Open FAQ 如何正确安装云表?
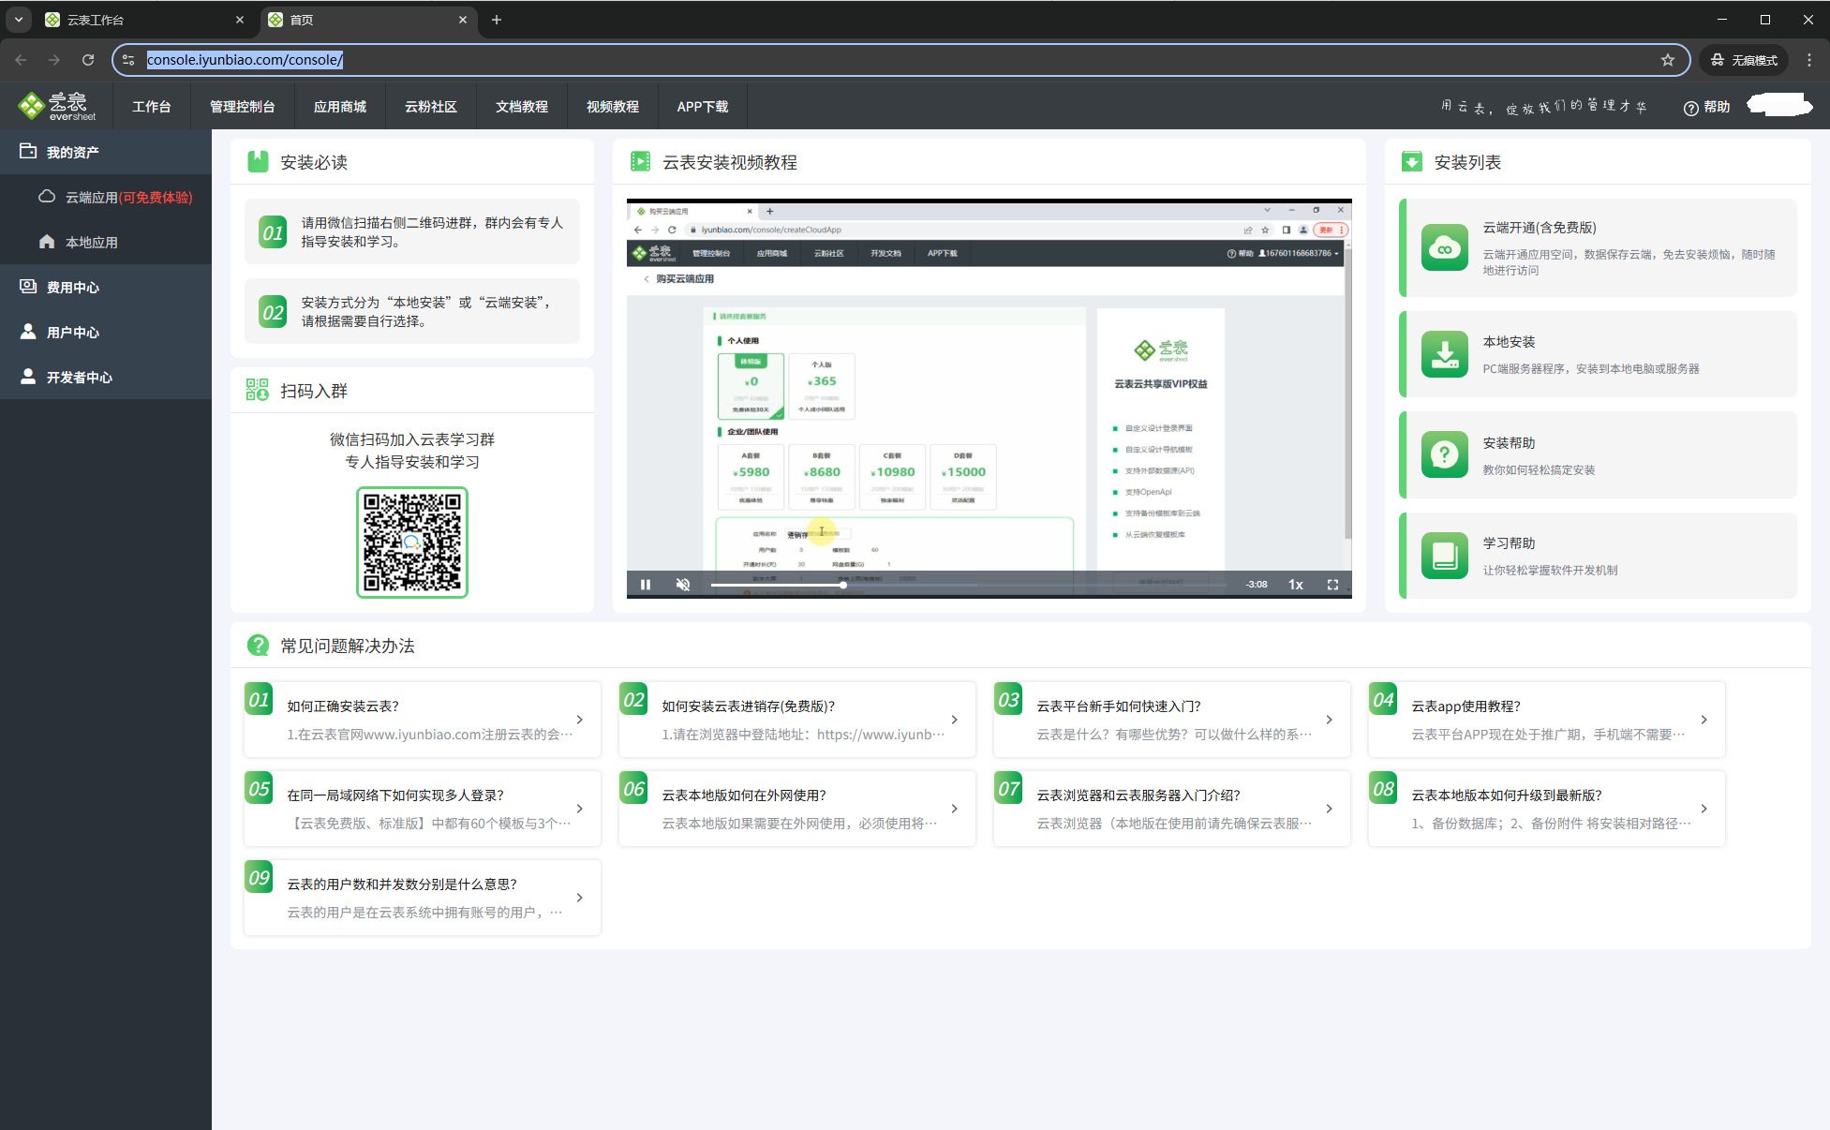 (x=423, y=720)
